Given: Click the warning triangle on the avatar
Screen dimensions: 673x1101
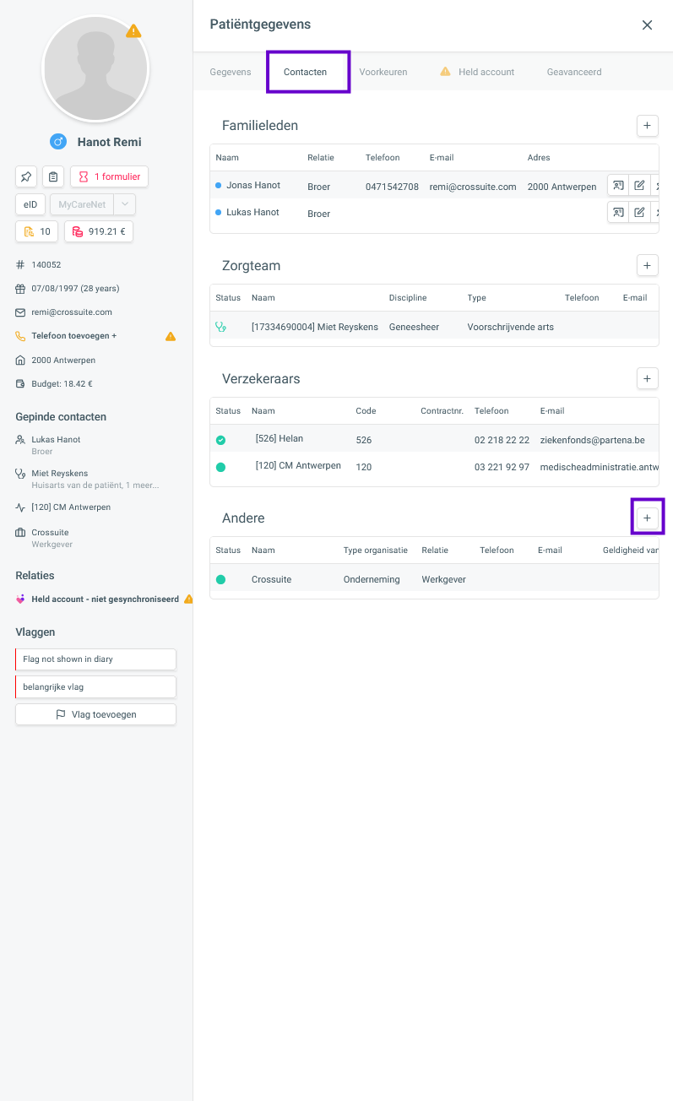Looking at the screenshot, I should pos(133,31).
